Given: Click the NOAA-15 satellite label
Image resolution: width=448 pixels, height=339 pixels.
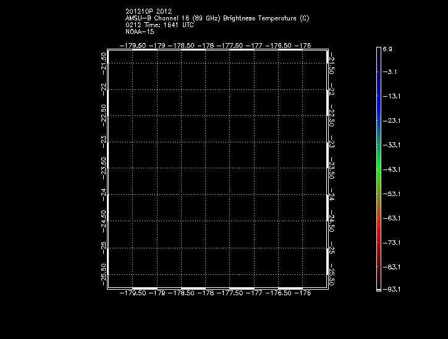Looking at the screenshot, I should point(140,31).
